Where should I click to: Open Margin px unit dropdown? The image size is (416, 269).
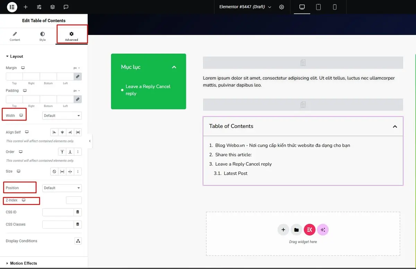point(77,68)
